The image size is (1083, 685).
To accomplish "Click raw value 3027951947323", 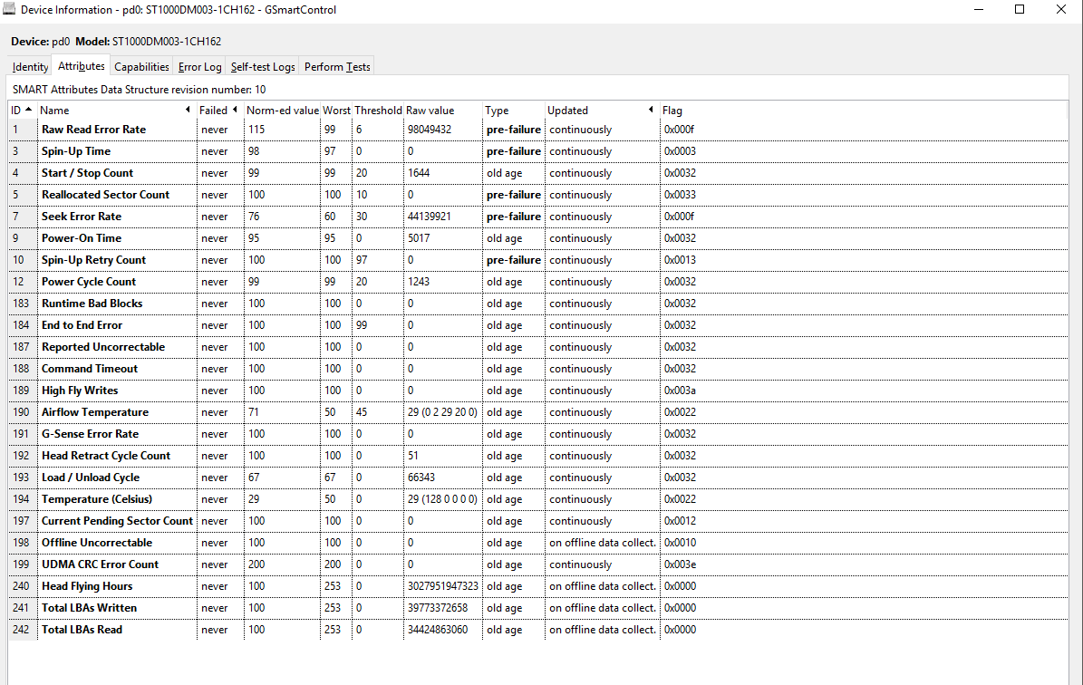I will (x=443, y=586).
